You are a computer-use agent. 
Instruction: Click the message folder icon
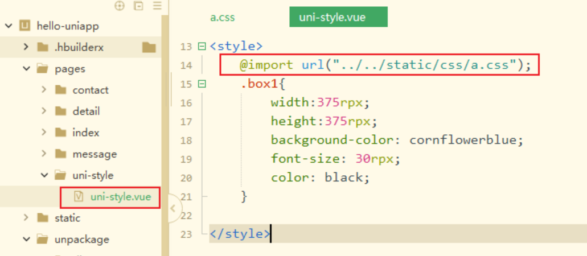tap(61, 154)
